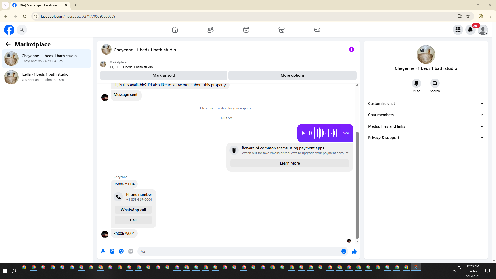Expand Privacy & support section
This screenshot has width=496, height=279.
coord(426,138)
